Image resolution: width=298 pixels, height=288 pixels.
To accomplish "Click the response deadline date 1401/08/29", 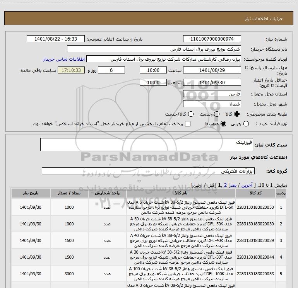I will 212,70.
